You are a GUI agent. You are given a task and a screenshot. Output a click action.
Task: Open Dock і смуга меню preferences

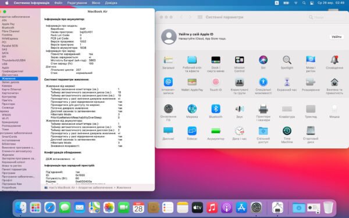pos(216,60)
